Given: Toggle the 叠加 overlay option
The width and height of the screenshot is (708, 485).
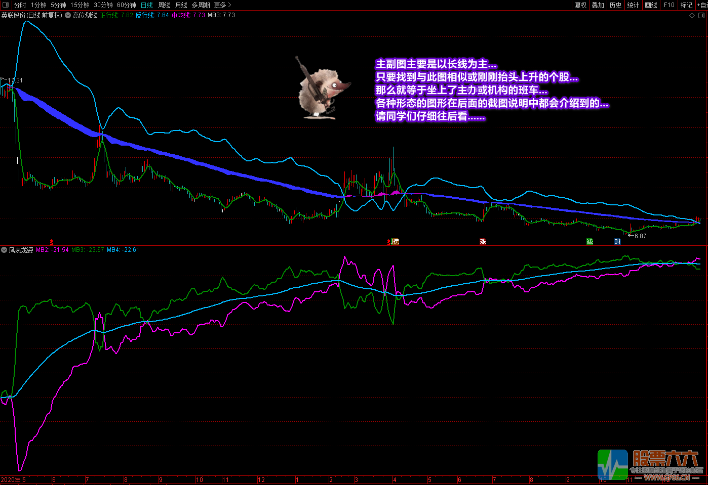Looking at the screenshot, I should tap(598, 5).
